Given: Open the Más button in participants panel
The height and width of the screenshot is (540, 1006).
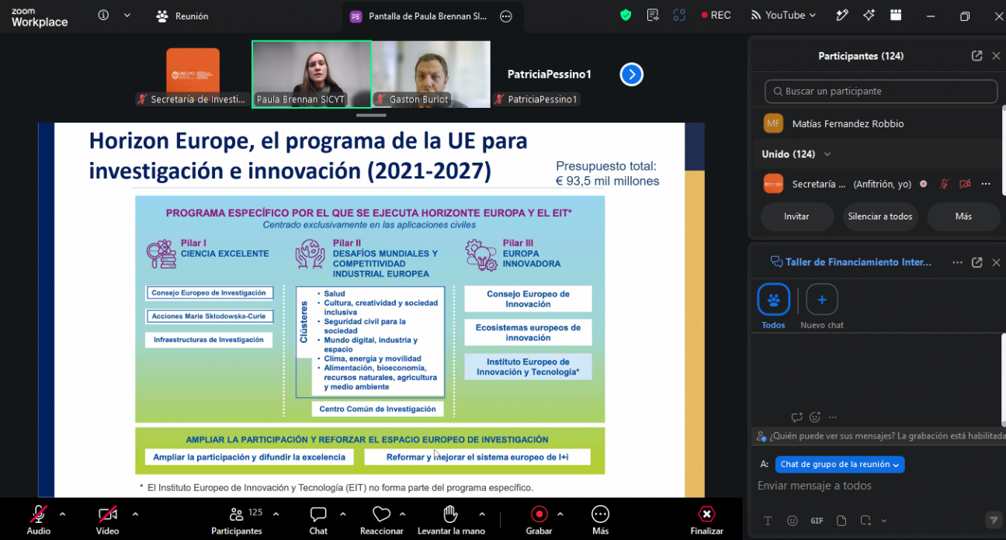Looking at the screenshot, I should coord(963,216).
